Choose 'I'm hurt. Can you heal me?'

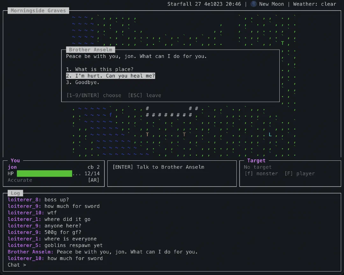111,76
